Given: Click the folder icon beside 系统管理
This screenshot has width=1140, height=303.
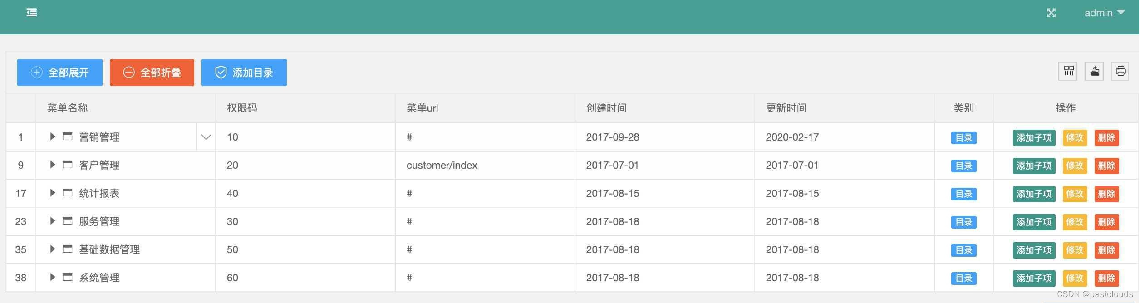Looking at the screenshot, I should pos(67,277).
